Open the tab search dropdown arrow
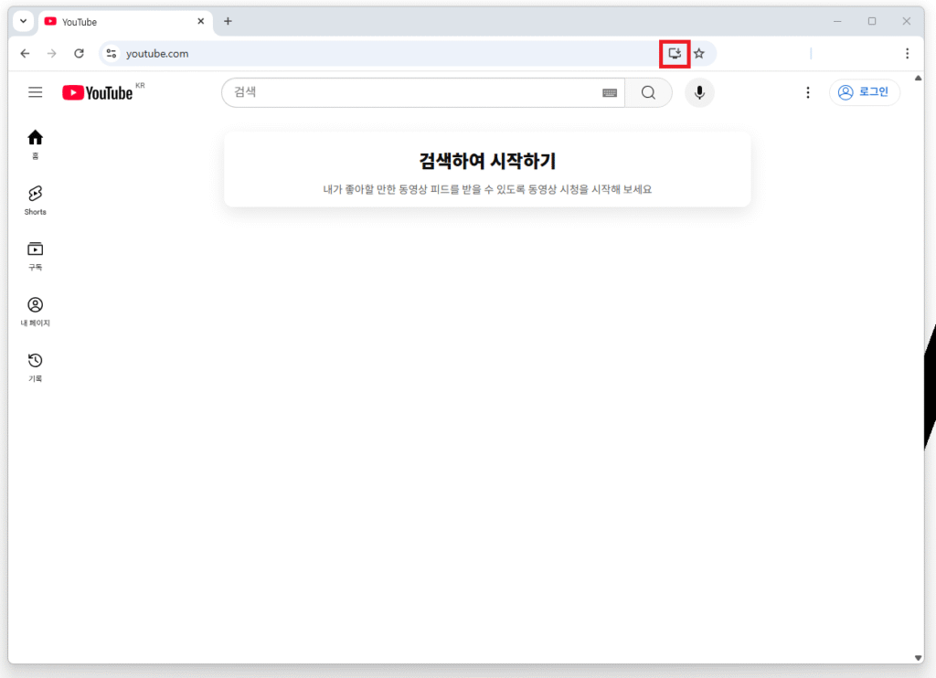 point(23,21)
